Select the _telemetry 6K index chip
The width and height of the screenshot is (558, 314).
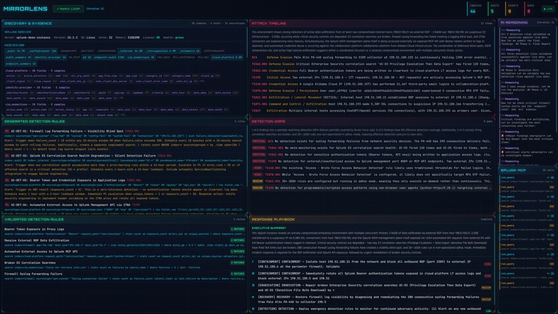coord(189,51)
